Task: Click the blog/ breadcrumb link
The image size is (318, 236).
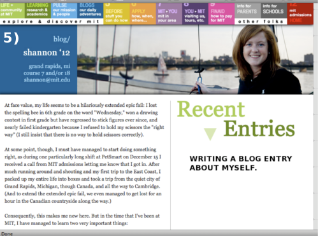Action: tap(62, 39)
